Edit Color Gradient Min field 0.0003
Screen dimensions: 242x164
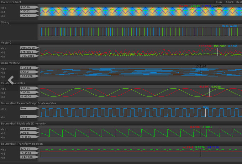tap(29, 15)
